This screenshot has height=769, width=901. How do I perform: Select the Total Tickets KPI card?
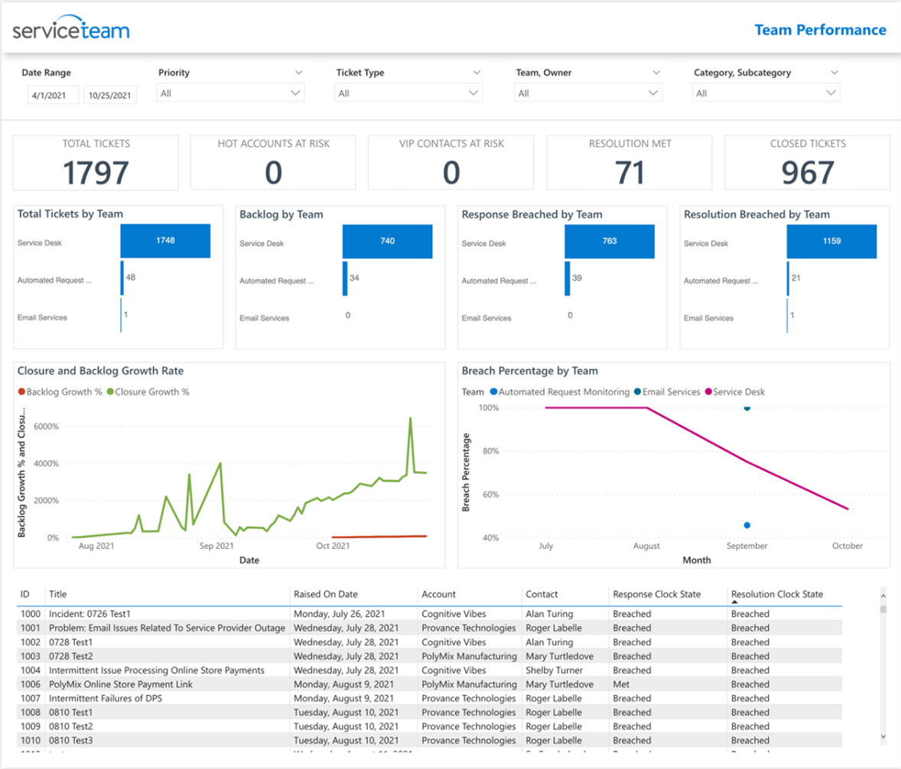click(94, 162)
